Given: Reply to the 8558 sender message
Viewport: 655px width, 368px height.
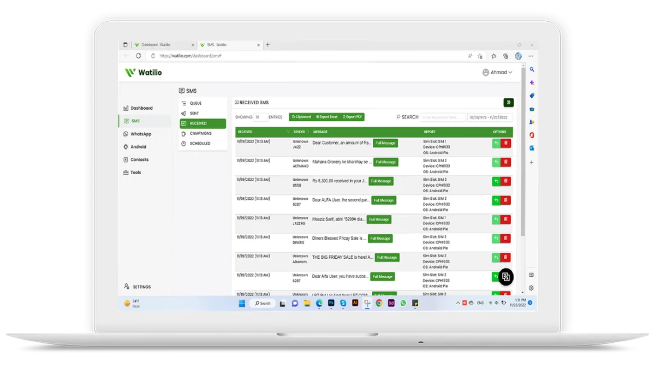Looking at the screenshot, I should 496,181.
